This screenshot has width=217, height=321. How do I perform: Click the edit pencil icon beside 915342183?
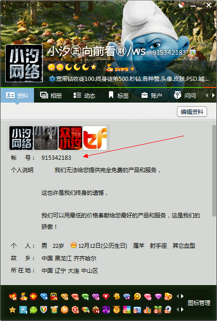[x=192, y=52]
